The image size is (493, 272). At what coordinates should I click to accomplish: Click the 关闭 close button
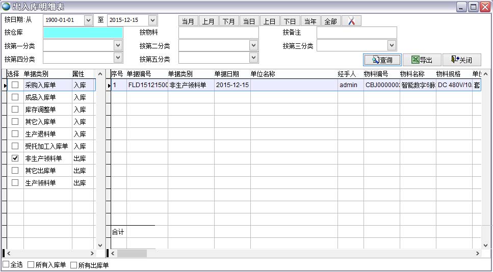(x=461, y=60)
